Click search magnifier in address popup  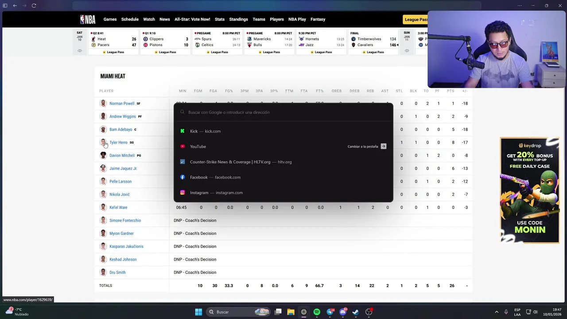[182, 112]
